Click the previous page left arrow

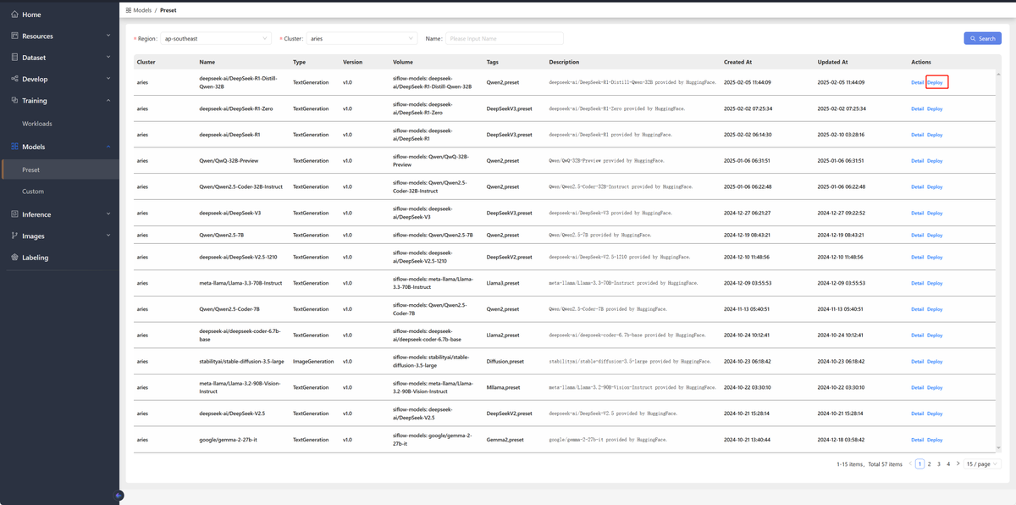pyautogui.click(x=910, y=464)
